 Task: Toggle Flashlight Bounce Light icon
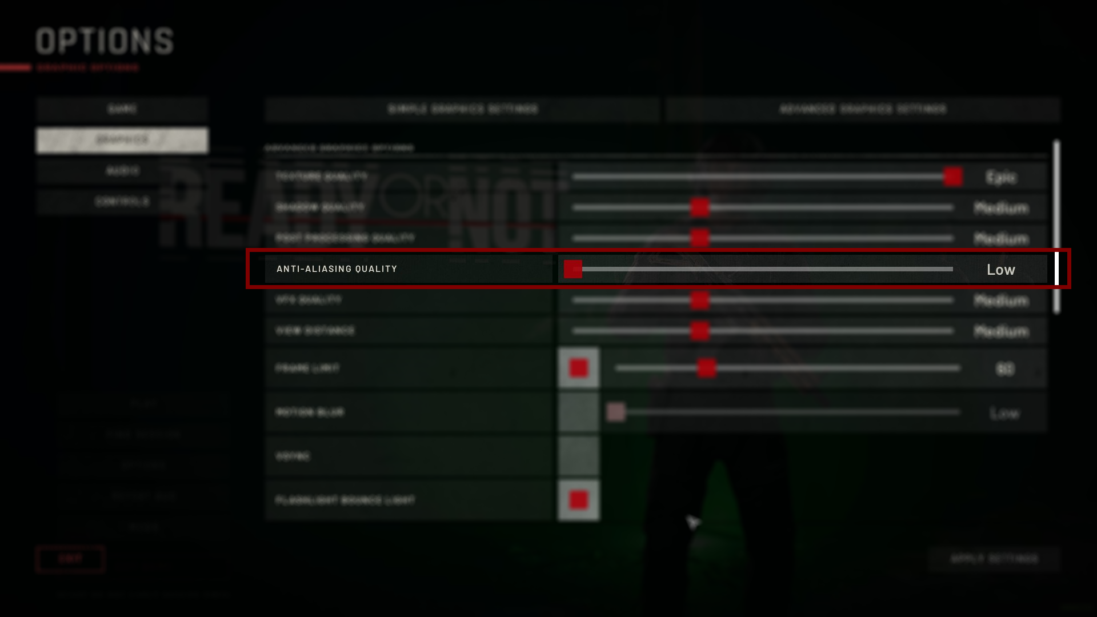click(x=579, y=500)
